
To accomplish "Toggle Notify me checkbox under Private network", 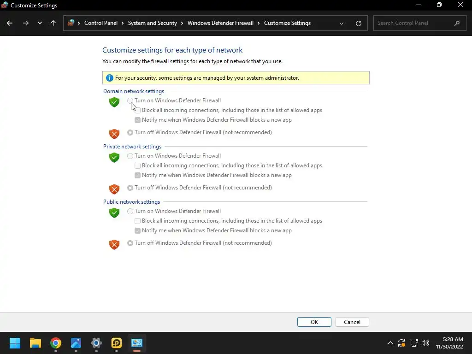I will point(137,175).
